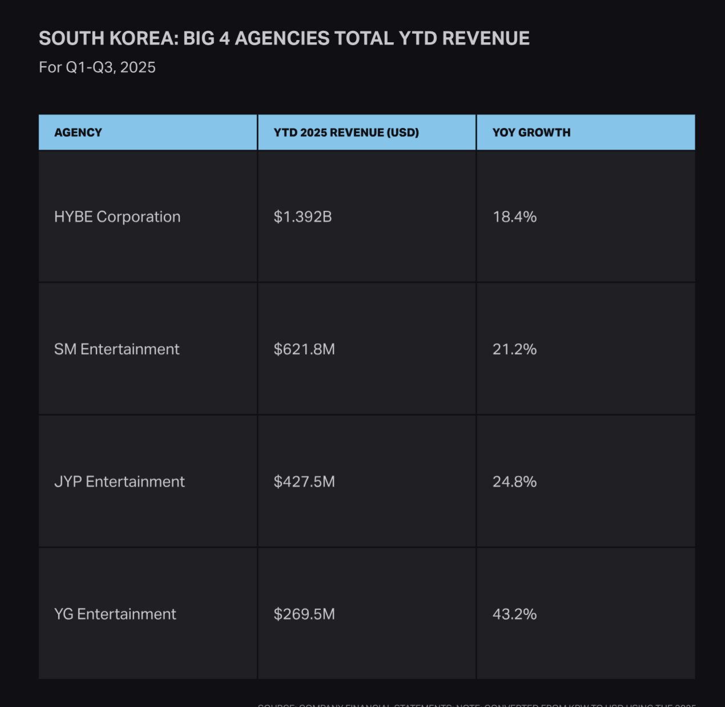Click the $621.8M revenue value
This screenshot has width=725, height=707.
pos(304,350)
